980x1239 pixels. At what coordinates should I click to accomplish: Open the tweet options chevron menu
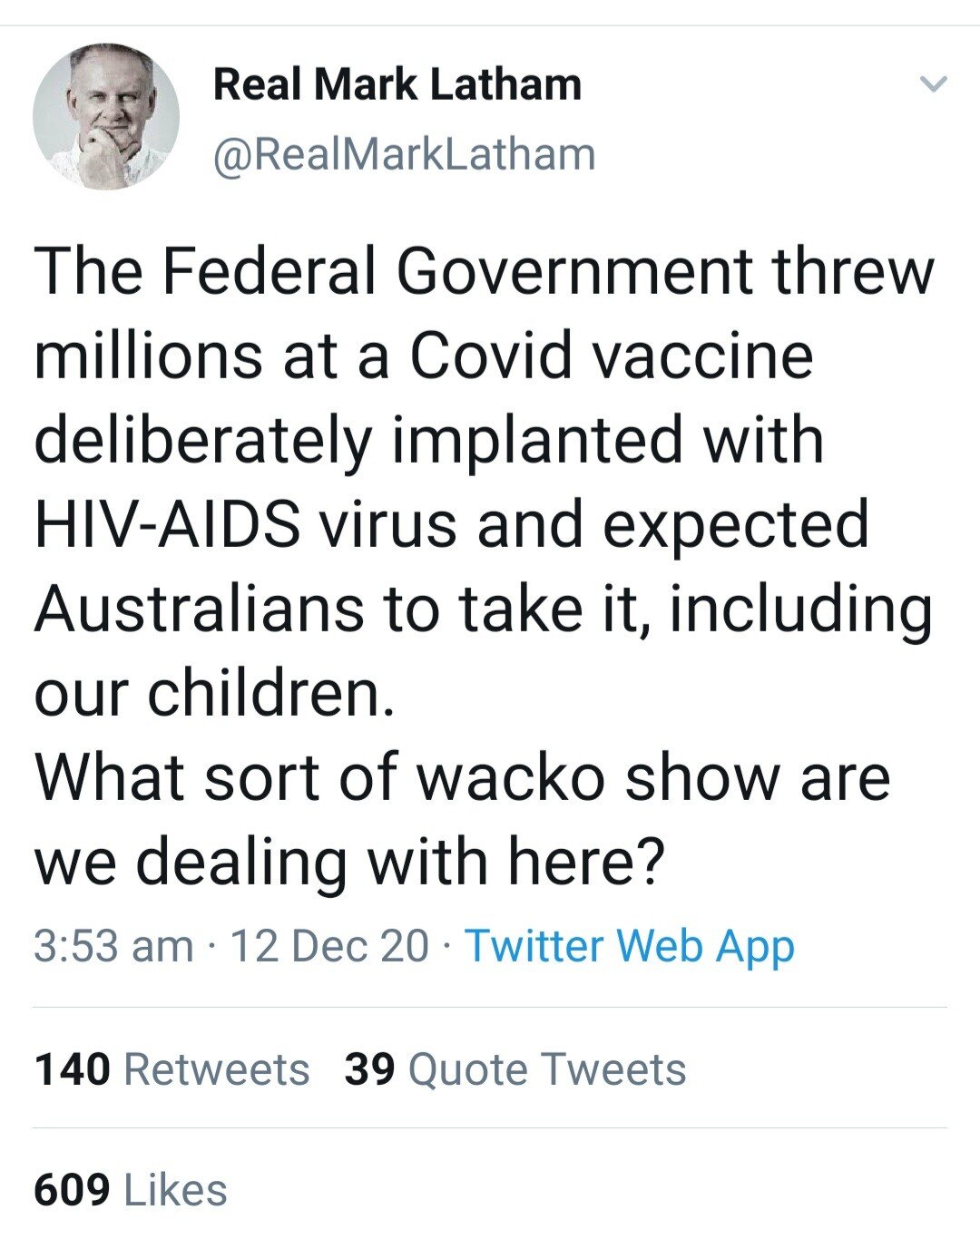pyautogui.click(x=933, y=84)
